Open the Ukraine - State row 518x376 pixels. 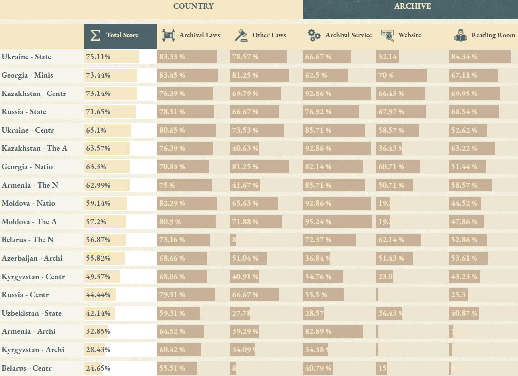point(27,57)
